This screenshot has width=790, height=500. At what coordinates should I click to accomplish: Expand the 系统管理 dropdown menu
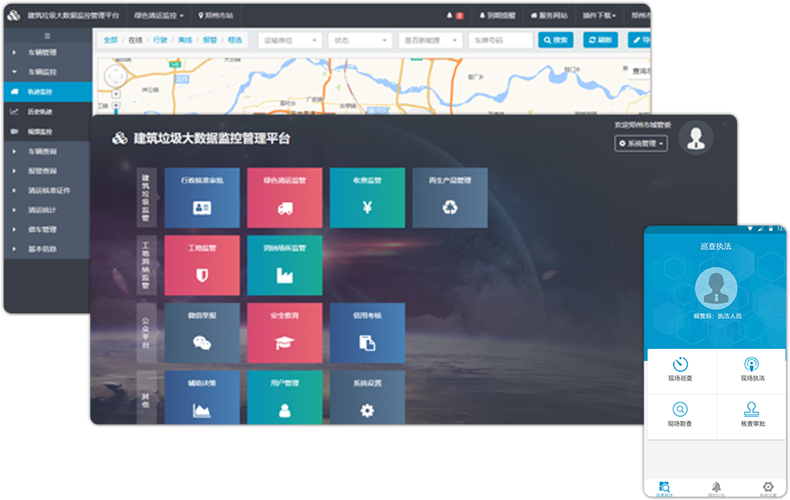point(641,143)
